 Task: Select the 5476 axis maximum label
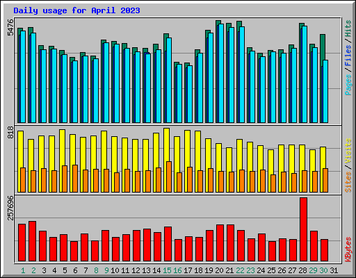[x=10, y=28]
